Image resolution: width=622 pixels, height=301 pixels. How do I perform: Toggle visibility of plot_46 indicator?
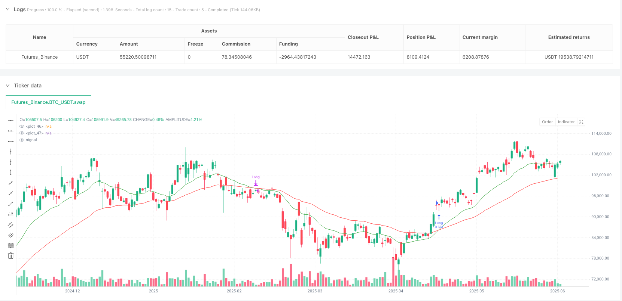tap(22, 126)
